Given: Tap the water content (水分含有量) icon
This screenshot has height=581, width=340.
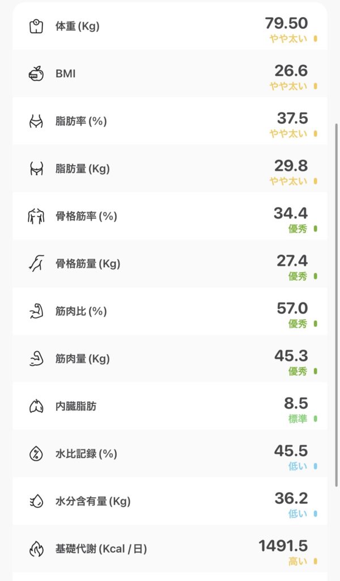Looking at the screenshot, I should click(36, 501).
